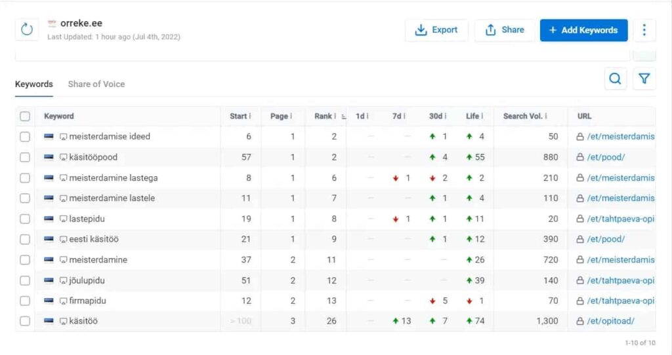This screenshot has height=355, width=672.
Task: Toggle the select-all keywords checkbox
Action: (x=25, y=117)
